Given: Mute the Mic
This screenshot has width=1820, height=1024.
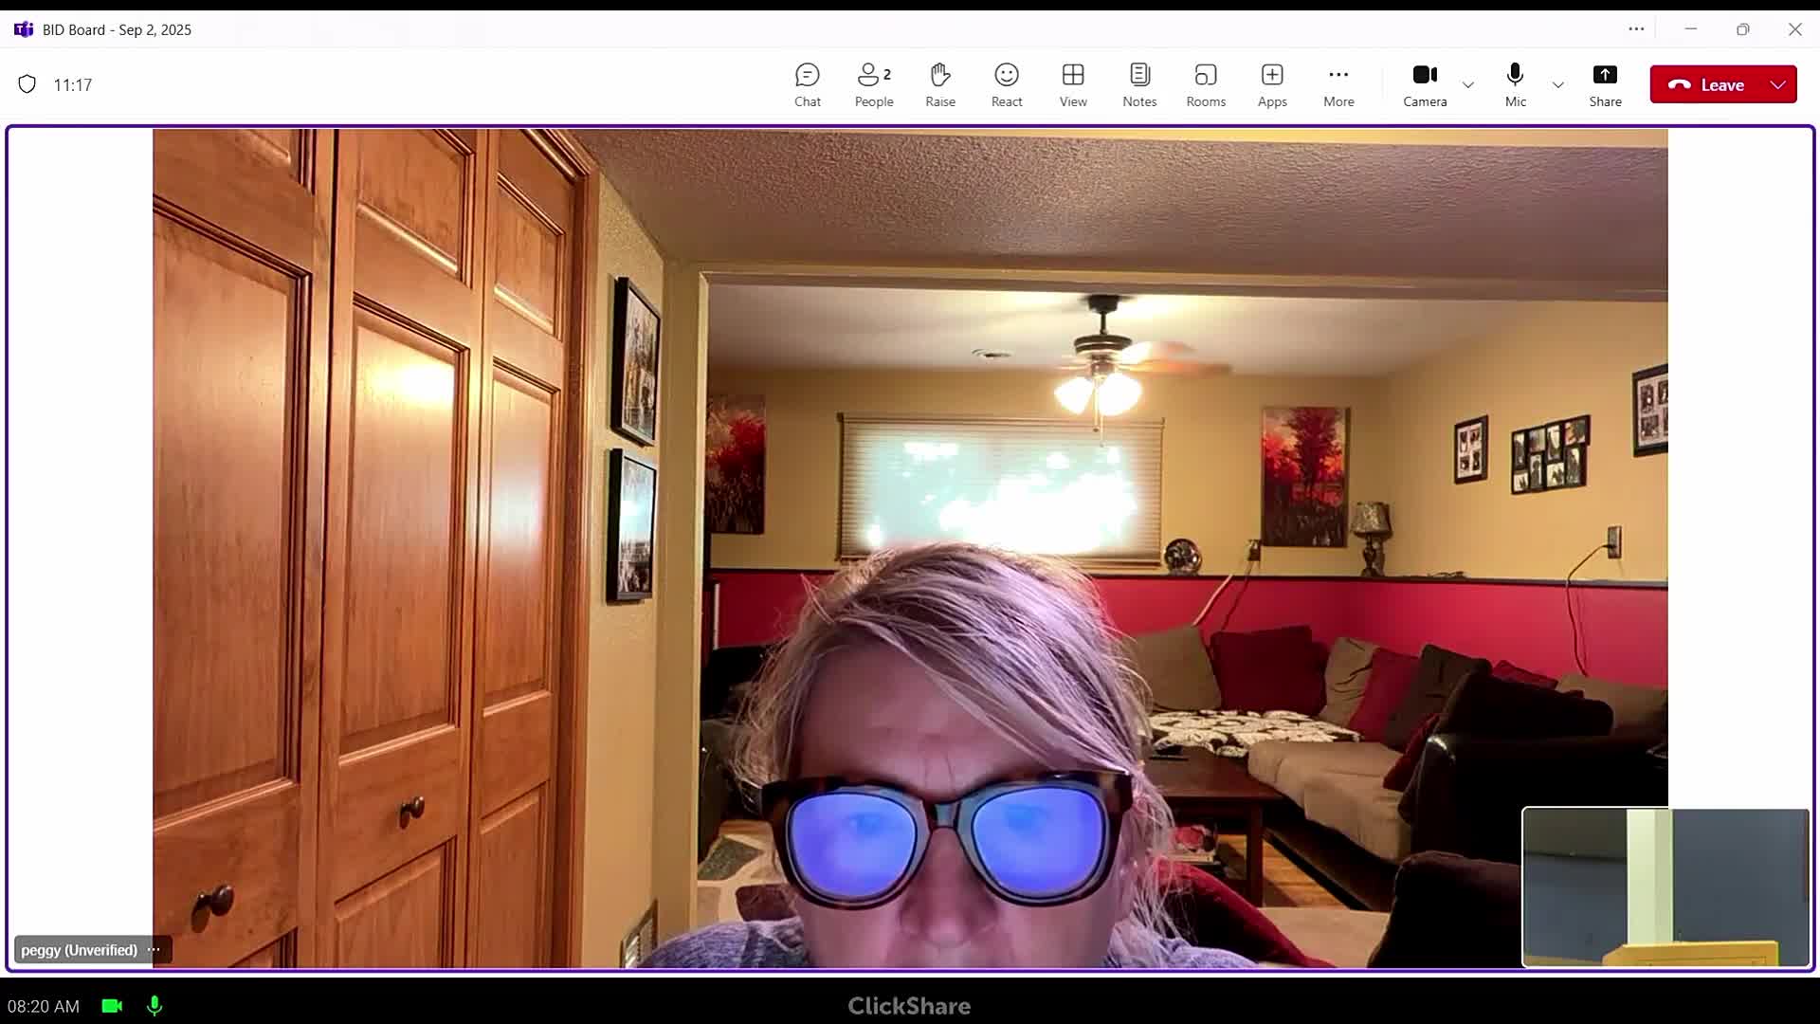Looking at the screenshot, I should 1515,84.
